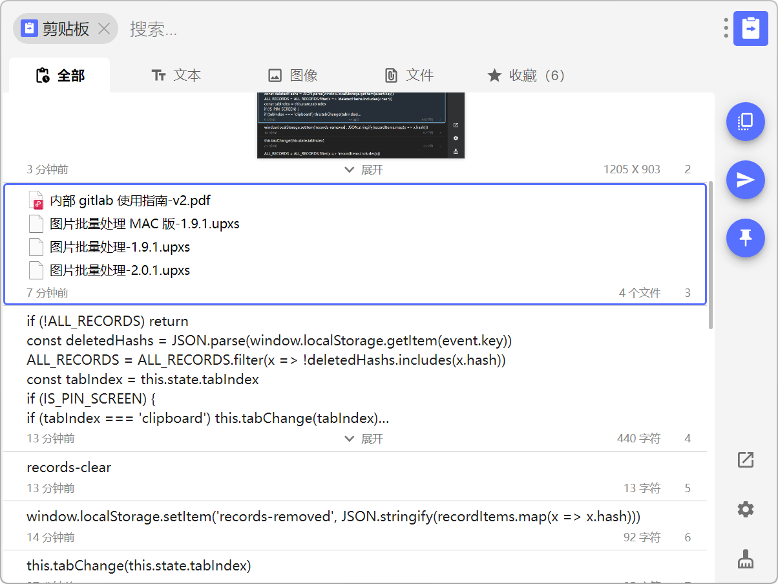
Task: Click the blue send floating button
Action: [x=745, y=180]
